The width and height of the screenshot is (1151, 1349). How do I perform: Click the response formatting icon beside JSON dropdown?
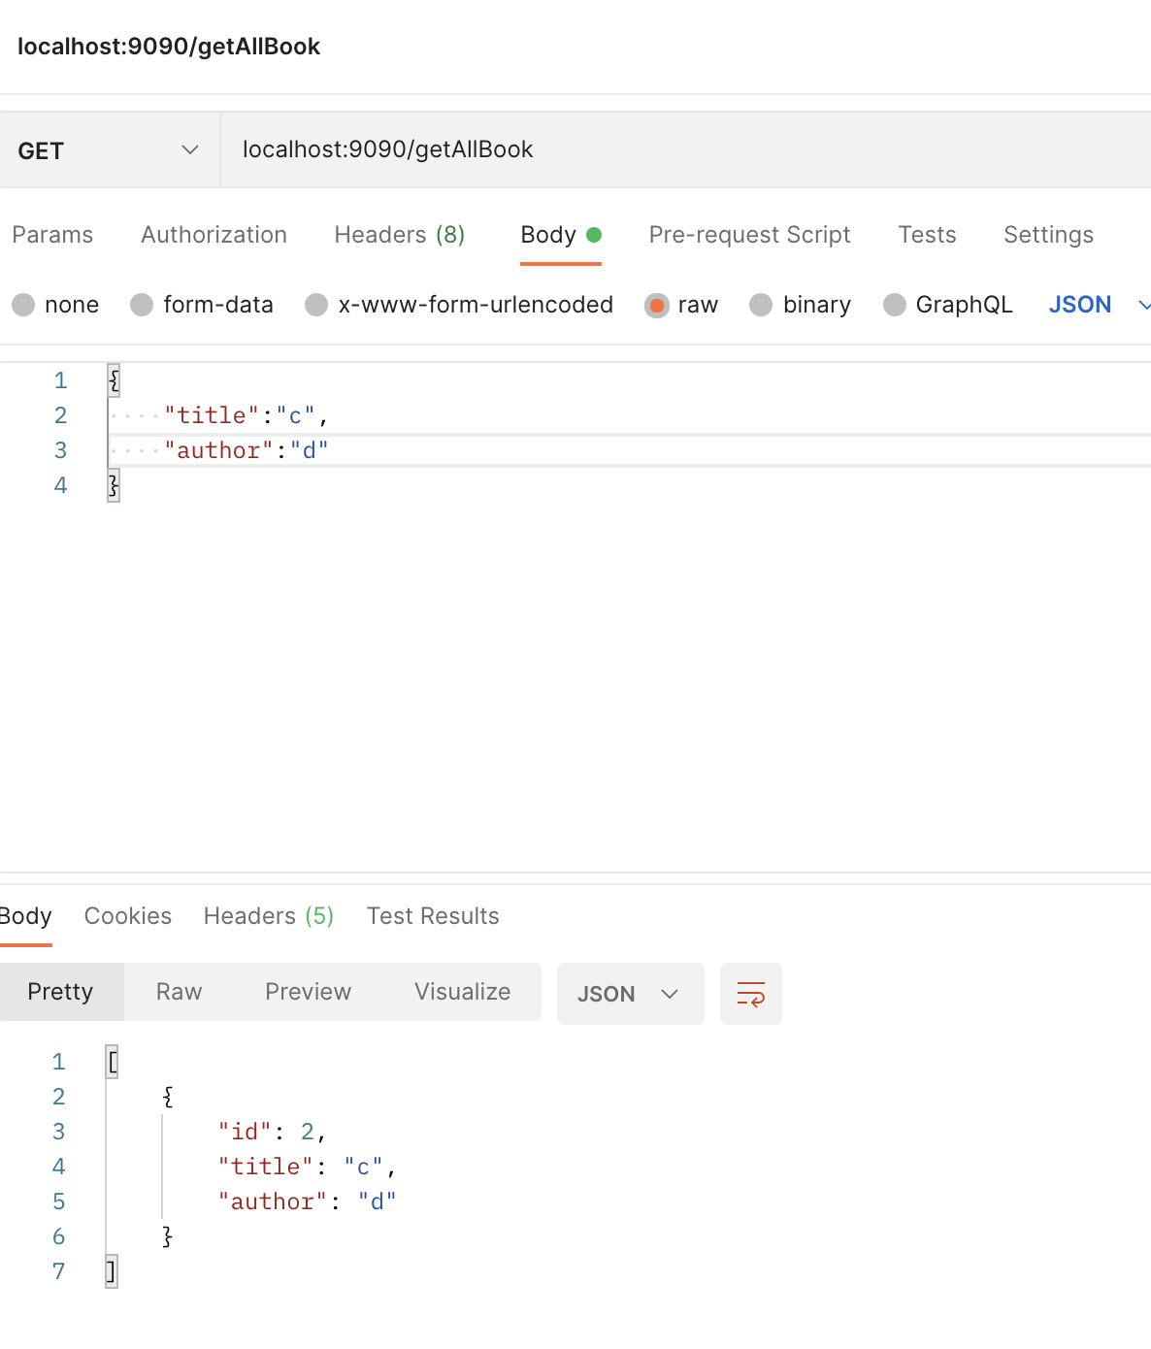pos(750,993)
